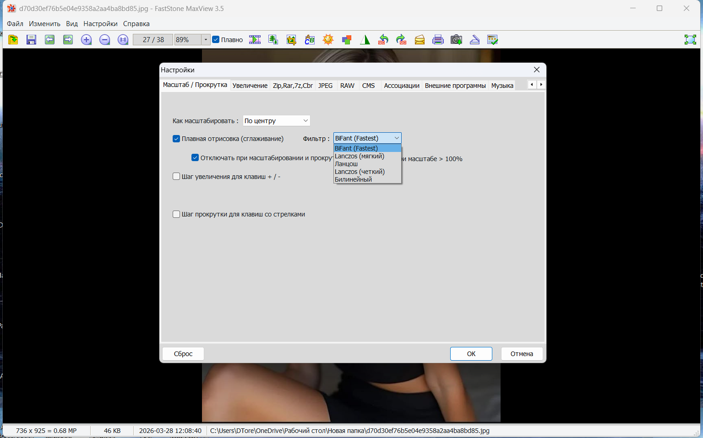Switch to the JPEG tab
The height and width of the screenshot is (438, 703).
point(326,86)
